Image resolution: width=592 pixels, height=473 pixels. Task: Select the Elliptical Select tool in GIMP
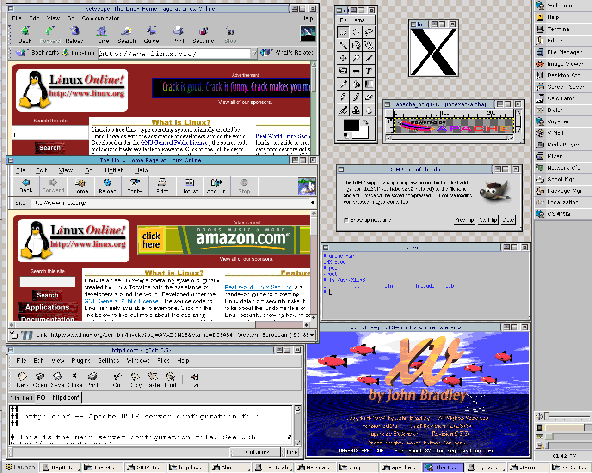(356, 32)
